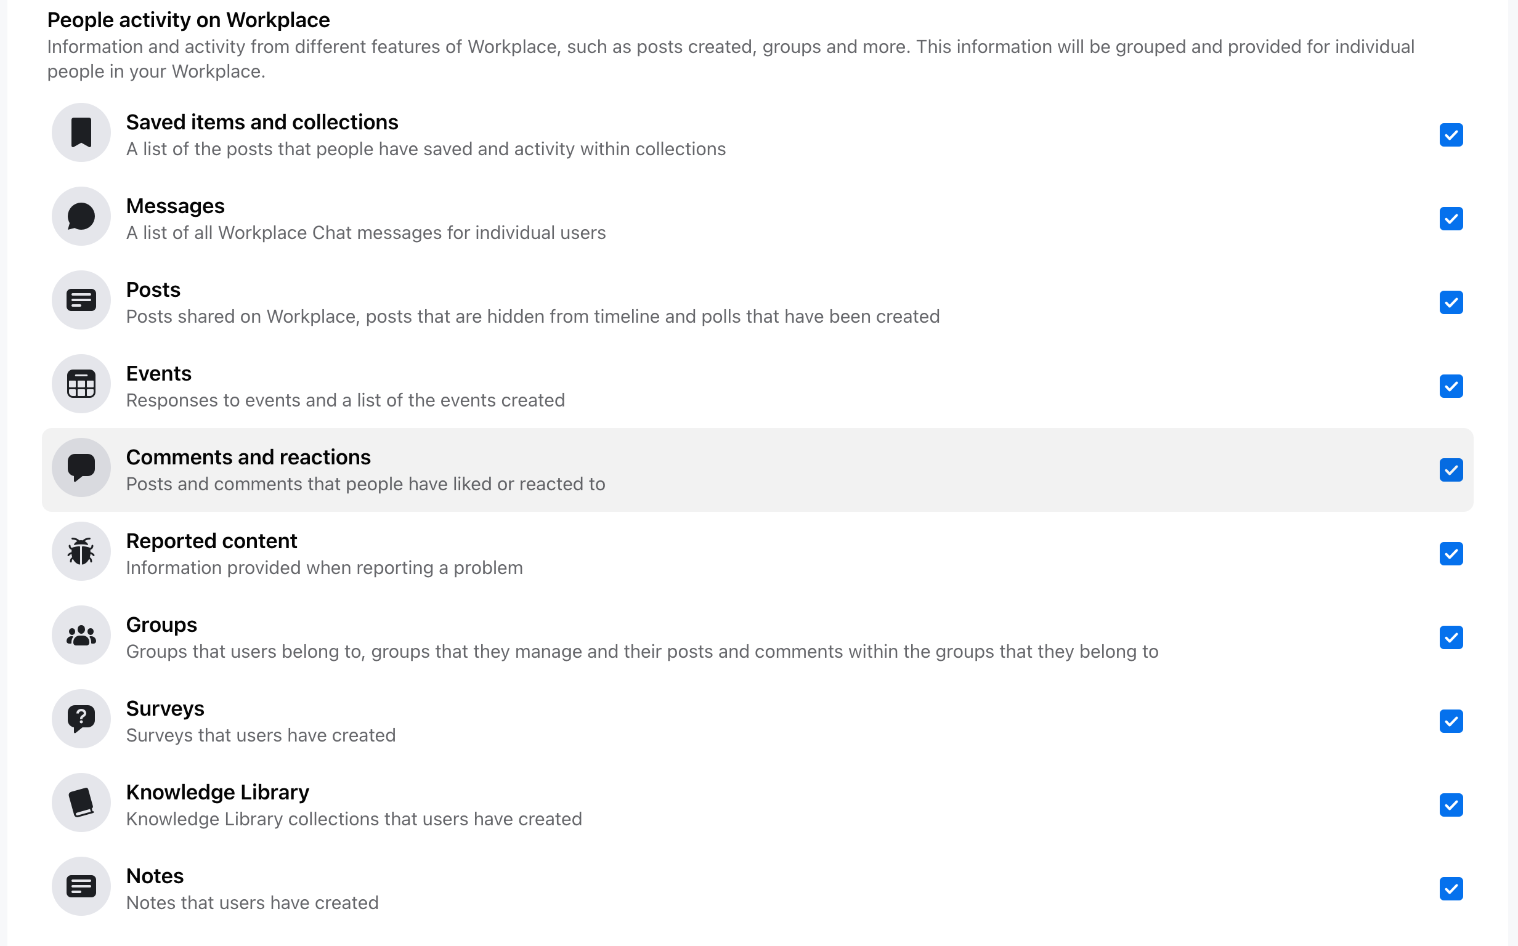Click the Messages chat bubble icon
The image size is (1518, 946).
pyautogui.click(x=81, y=216)
